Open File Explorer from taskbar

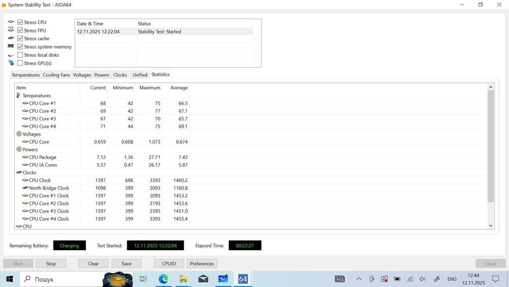pos(183,279)
